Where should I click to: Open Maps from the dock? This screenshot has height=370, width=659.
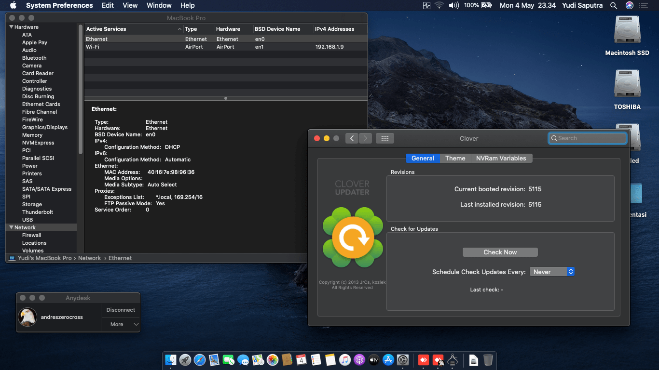(258, 360)
